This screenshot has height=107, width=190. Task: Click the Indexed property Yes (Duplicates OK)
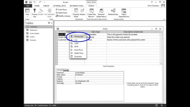tap(99, 81)
